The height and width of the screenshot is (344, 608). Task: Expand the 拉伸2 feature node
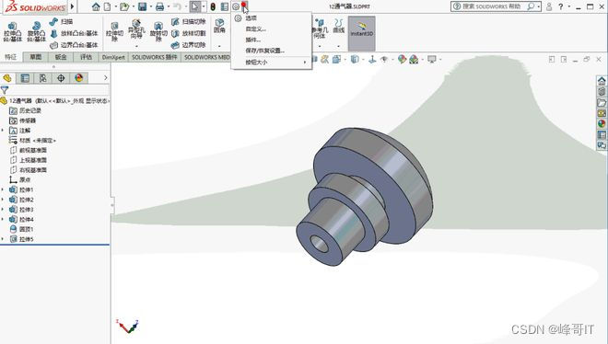(3, 200)
